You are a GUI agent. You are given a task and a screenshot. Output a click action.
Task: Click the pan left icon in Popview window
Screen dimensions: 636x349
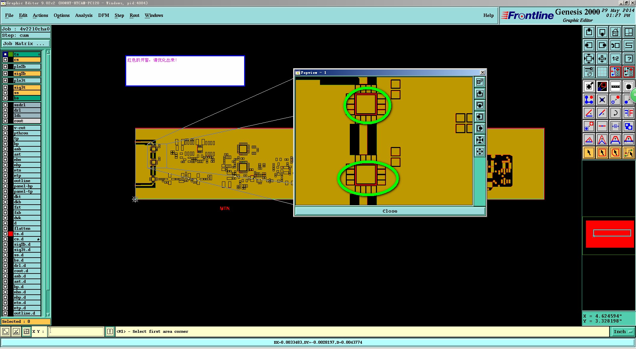click(480, 117)
